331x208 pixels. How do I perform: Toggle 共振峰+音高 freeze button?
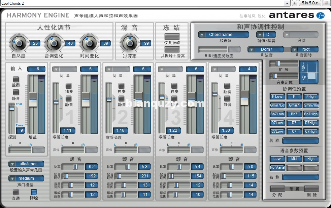(x=172, y=49)
